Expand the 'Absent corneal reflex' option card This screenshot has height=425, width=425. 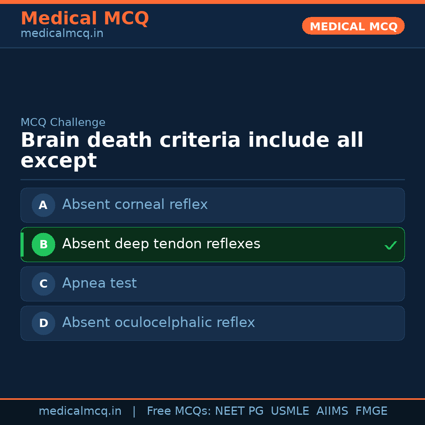click(x=213, y=205)
